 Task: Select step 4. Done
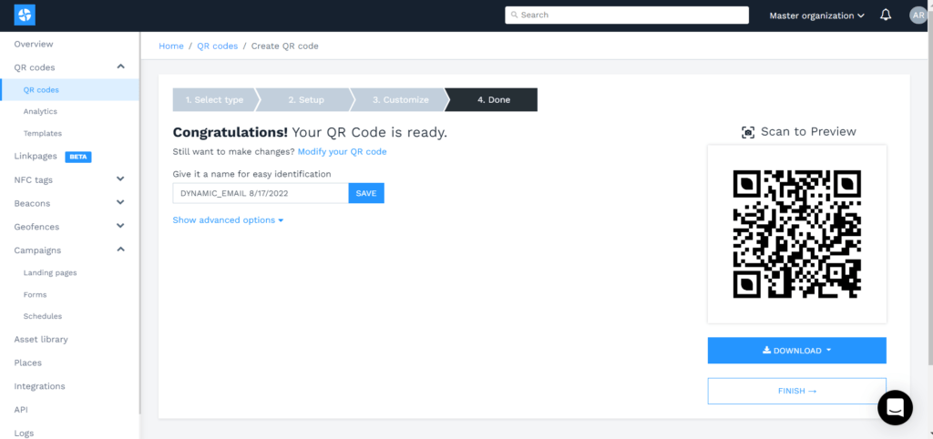tap(493, 100)
